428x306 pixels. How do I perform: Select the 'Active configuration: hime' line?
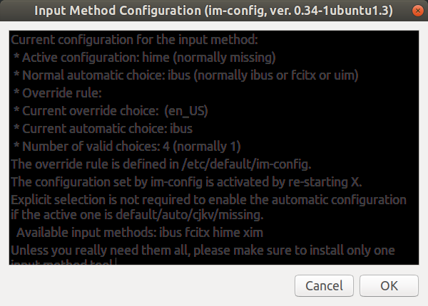pyautogui.click(x=145, y=58)
